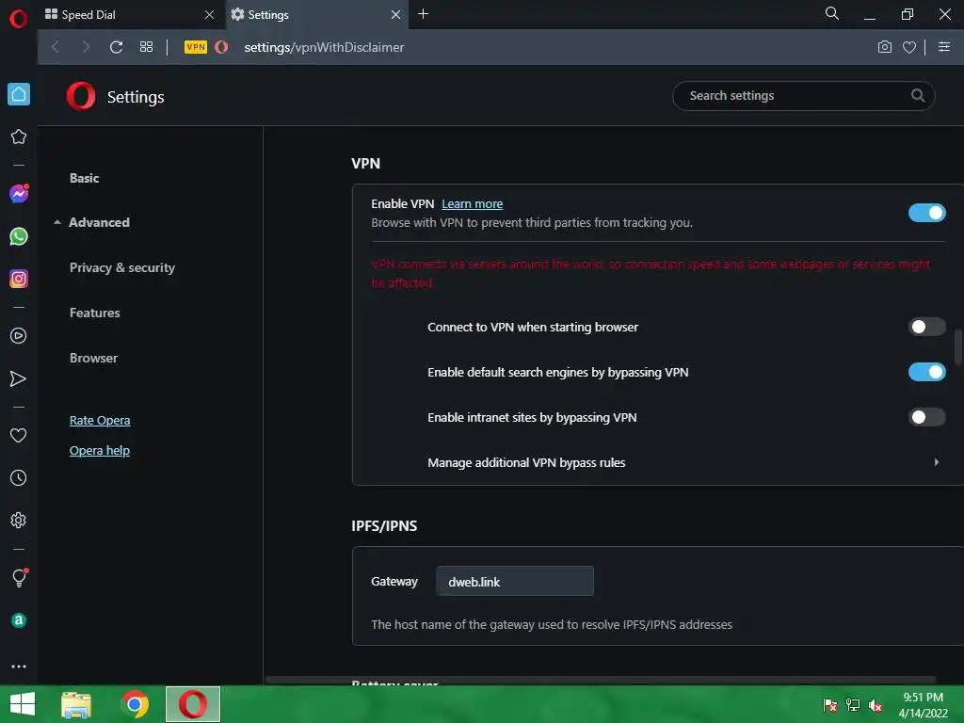This screenshot has width=964, height=723.
Task: Open a new tab with plus button
Action: click(423, 13)
